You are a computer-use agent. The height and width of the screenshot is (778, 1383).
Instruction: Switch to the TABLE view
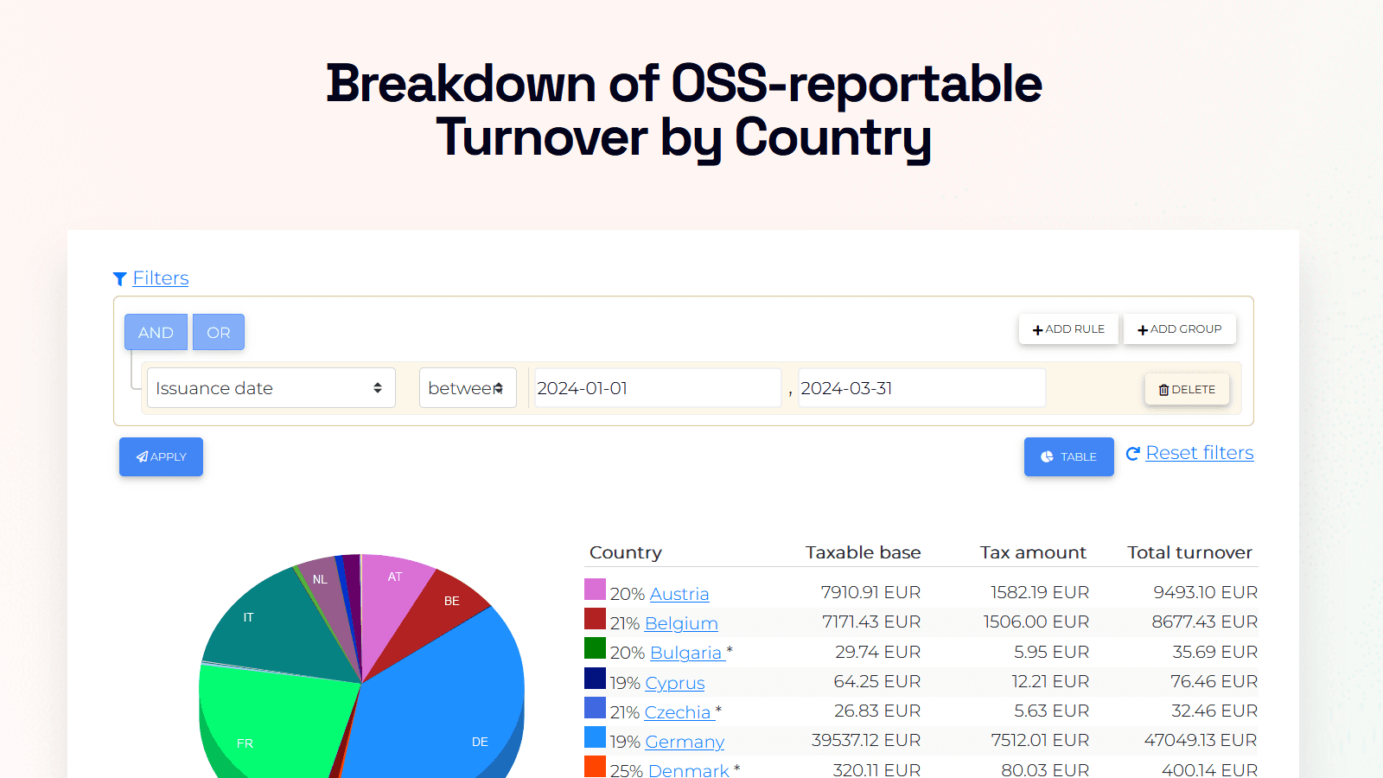pos(1069,456)
